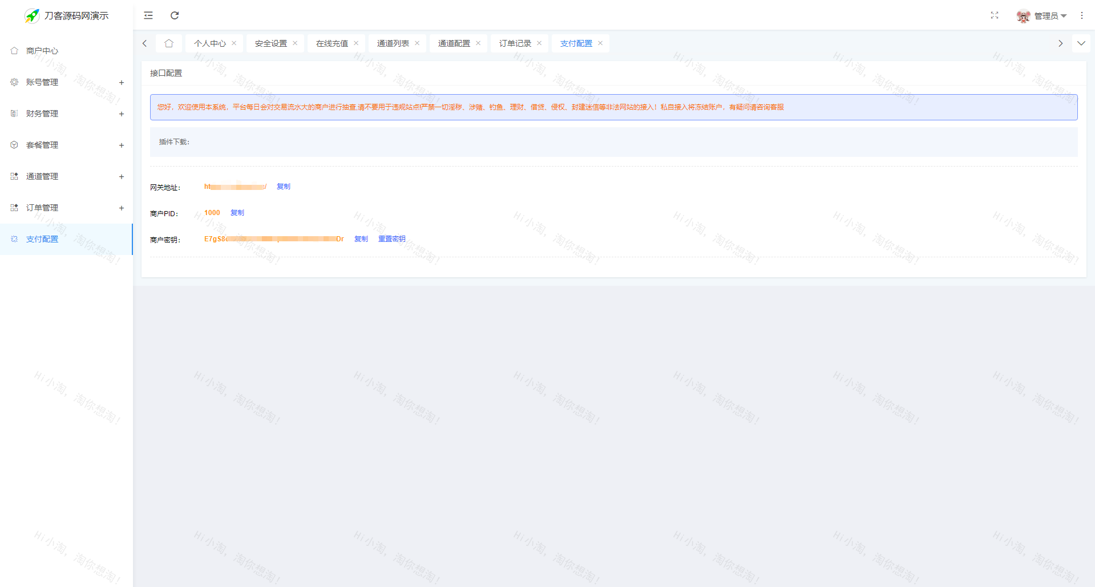Copy the 商户PID value
Screen dimensions: 1095x587
237,213
